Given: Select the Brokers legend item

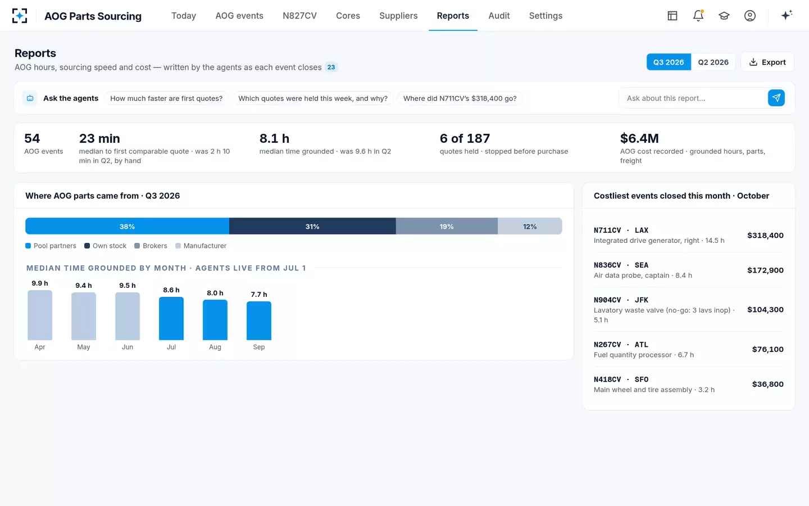Looking at the screenshot, I should (x=151, y=246).
